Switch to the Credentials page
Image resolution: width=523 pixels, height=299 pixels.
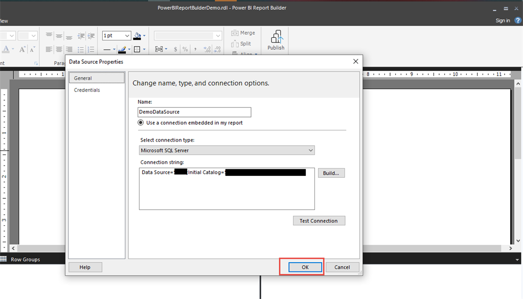(87, 89)
